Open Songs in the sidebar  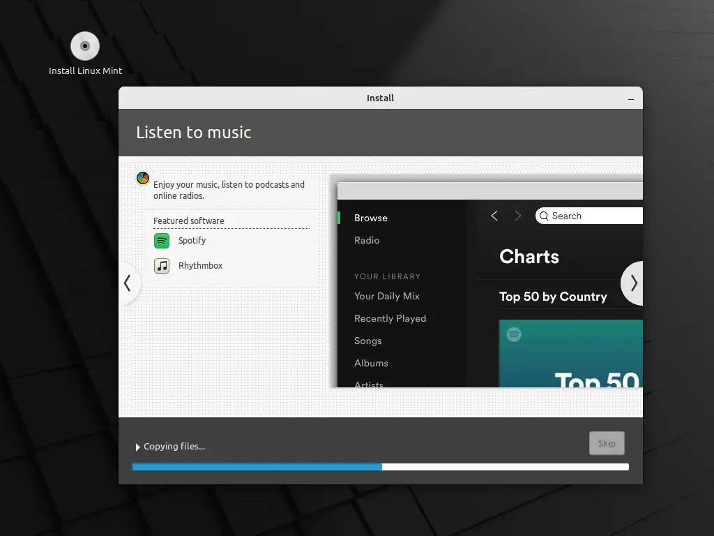coord(368,341)
